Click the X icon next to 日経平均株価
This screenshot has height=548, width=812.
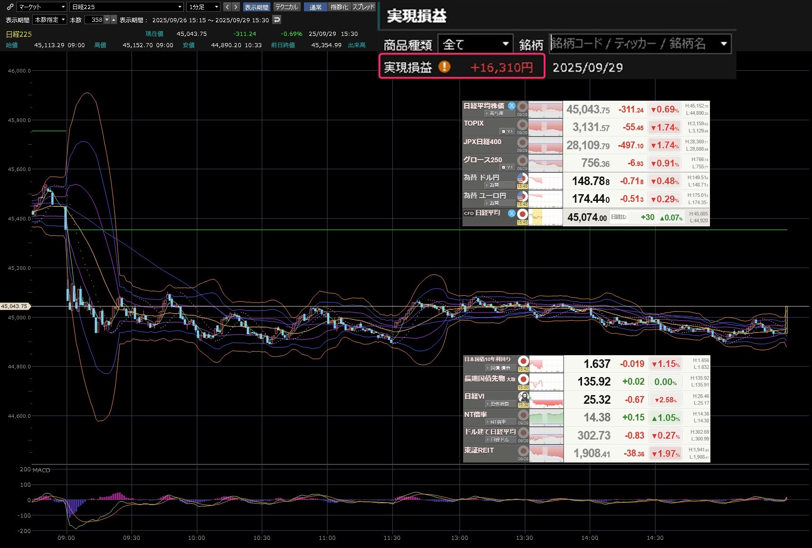pos(512,106)
